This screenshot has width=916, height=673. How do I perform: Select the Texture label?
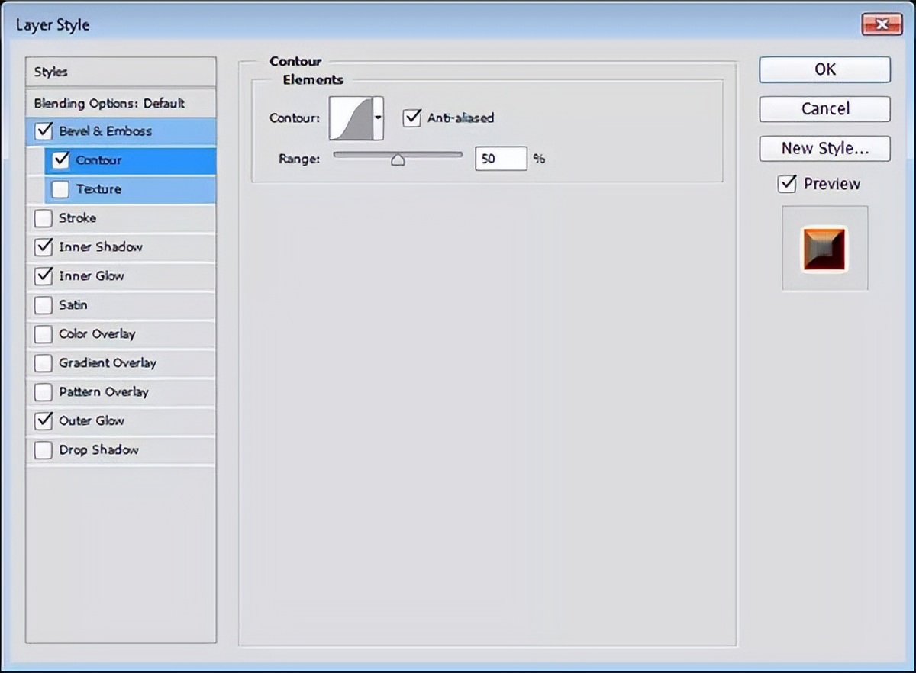pyautogui.click(x=98, y=189)
